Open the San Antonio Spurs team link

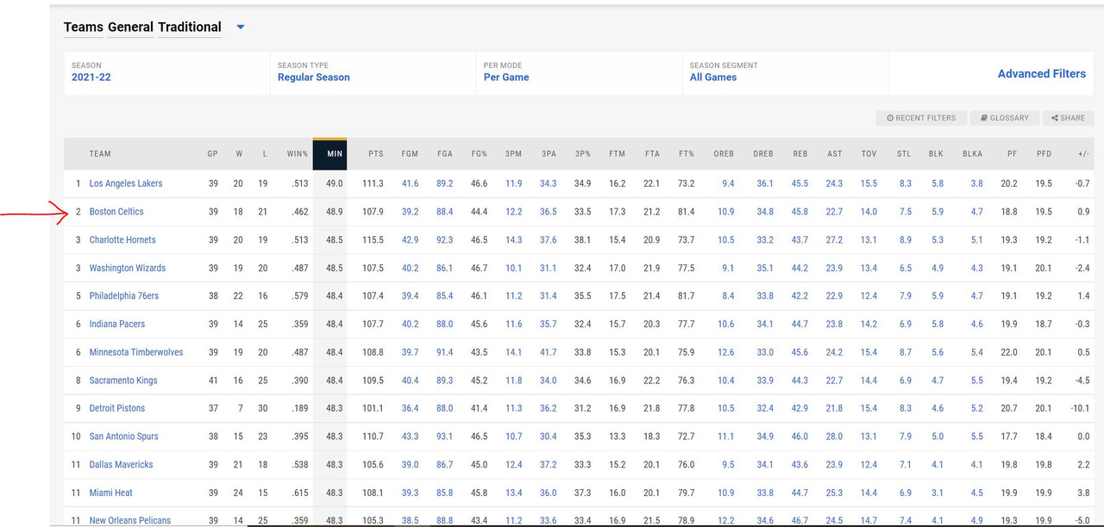(x=124, y=437)
